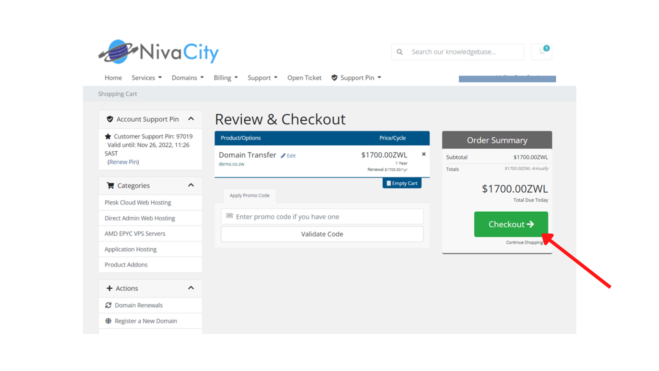The width and height of the screenshot is (659, 371).
Task: Click the refresh icon beside Domain Renewals
Action: pos(108,305)
